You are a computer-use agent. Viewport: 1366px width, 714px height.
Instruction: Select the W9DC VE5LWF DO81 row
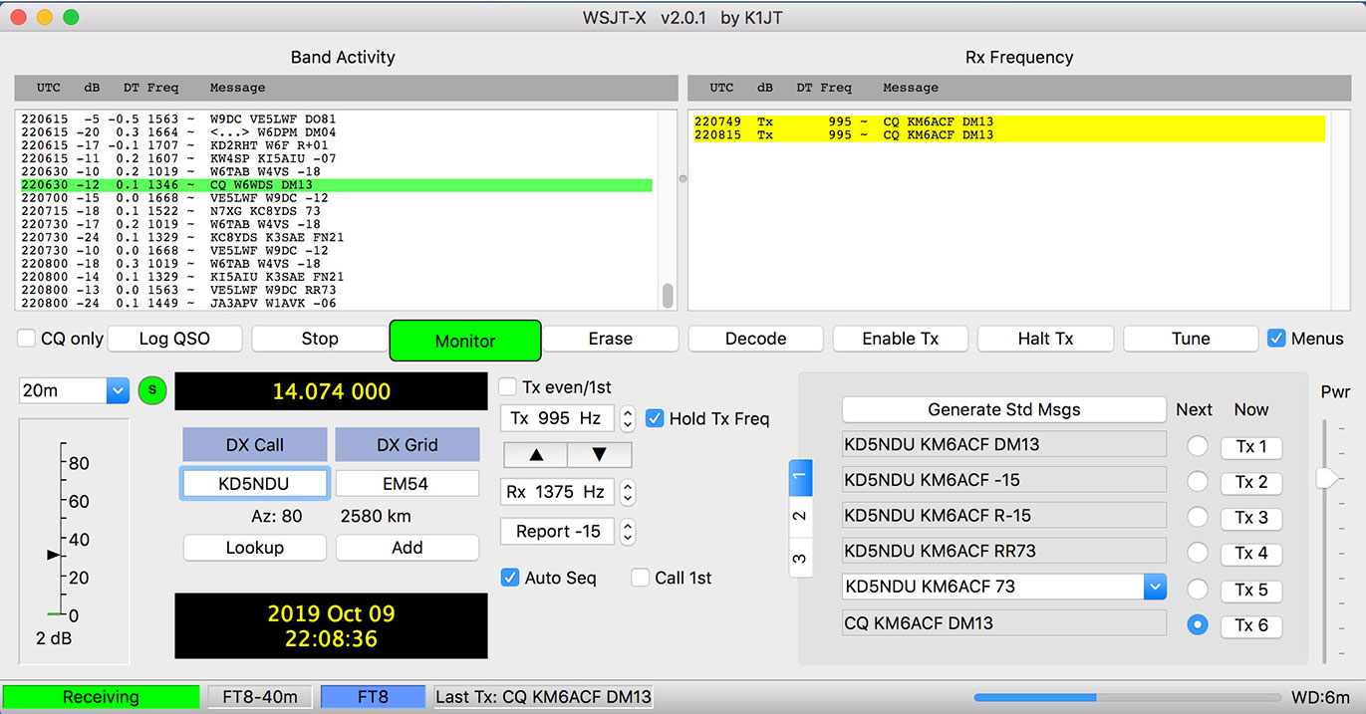[337, 119]
